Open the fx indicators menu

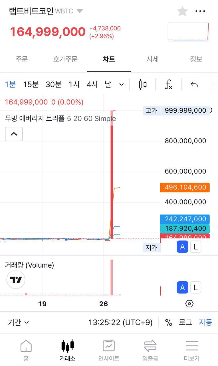pyautogui.click(x=168, y=84)
